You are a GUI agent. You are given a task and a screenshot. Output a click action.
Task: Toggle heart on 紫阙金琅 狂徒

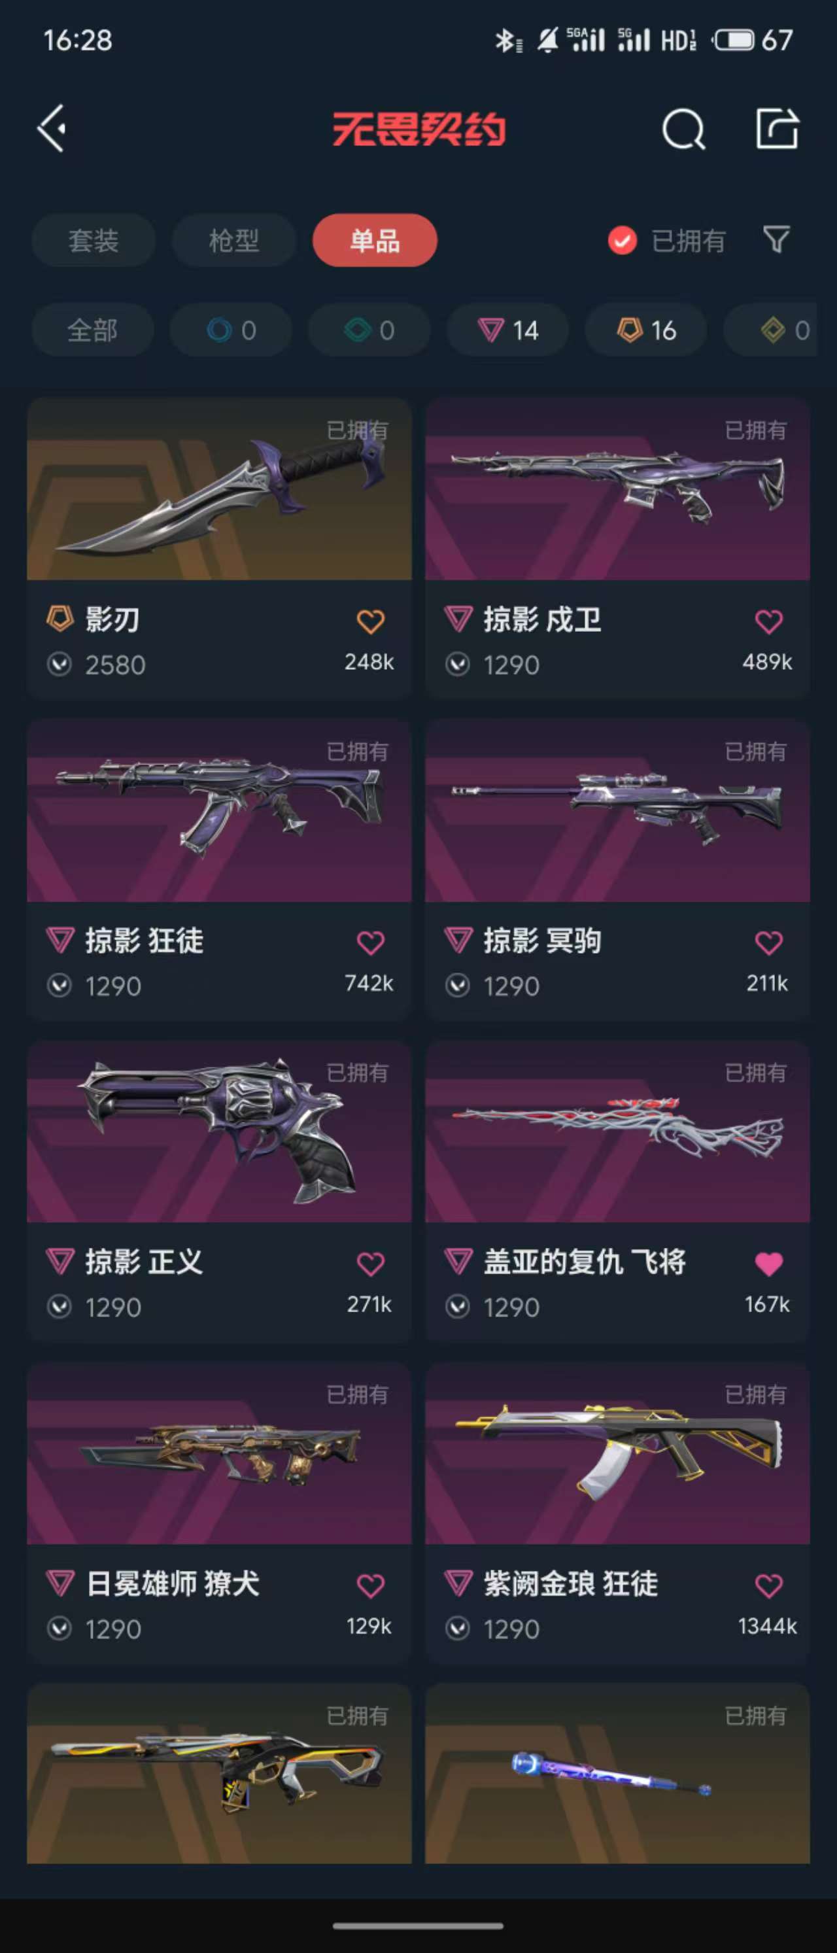(x=769, y=1585)
